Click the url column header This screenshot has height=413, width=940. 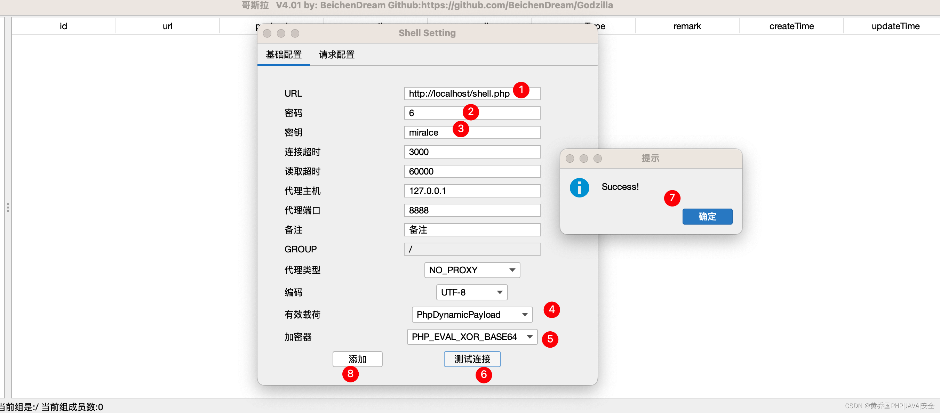click(167, 26)
